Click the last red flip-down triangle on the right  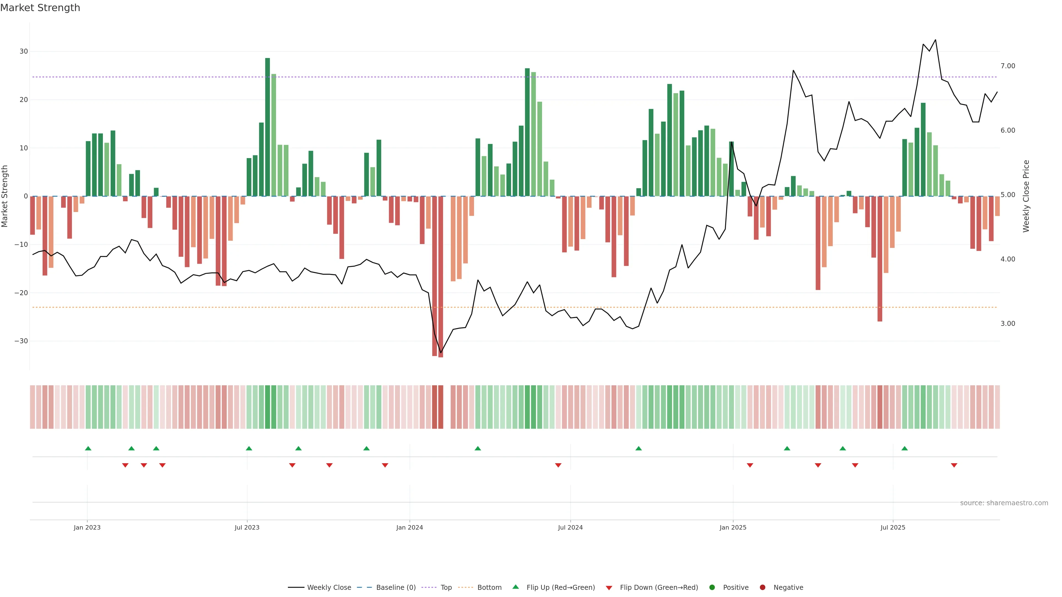point(954,465)
